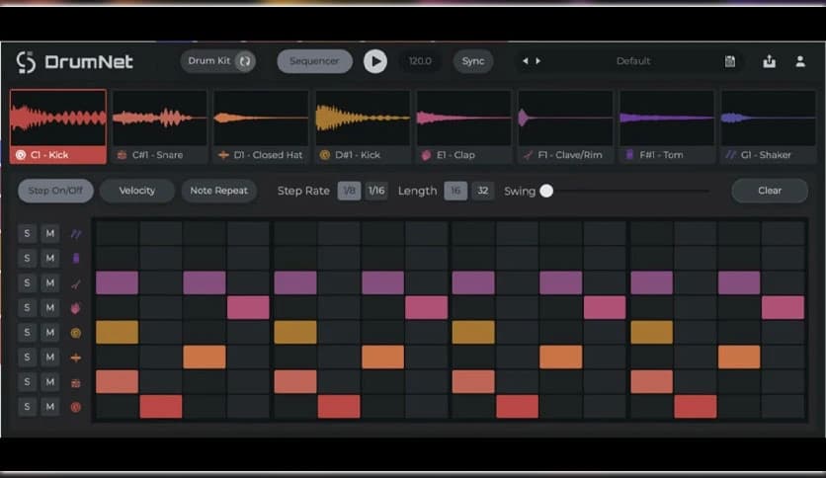This screenshot has width=826, height=478.
Task: Click the Default preset name
Action: [x=633, y=61]
